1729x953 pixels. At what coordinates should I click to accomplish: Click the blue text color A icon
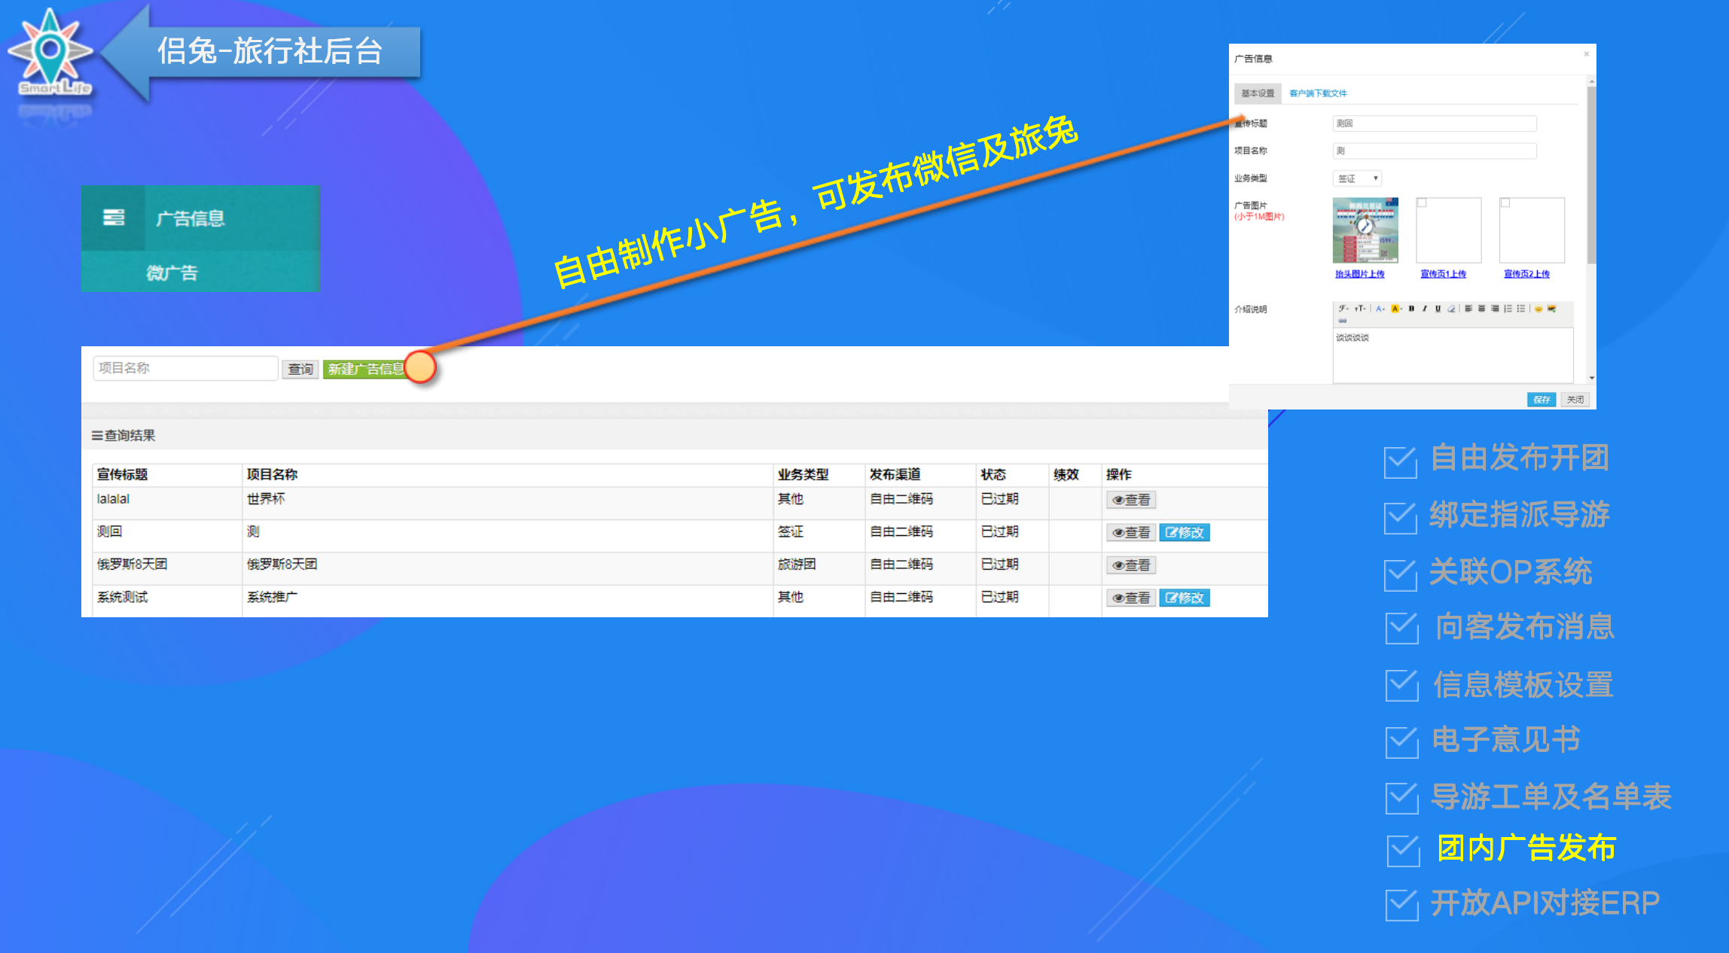pyautogui.click(x=1380, y=309)
